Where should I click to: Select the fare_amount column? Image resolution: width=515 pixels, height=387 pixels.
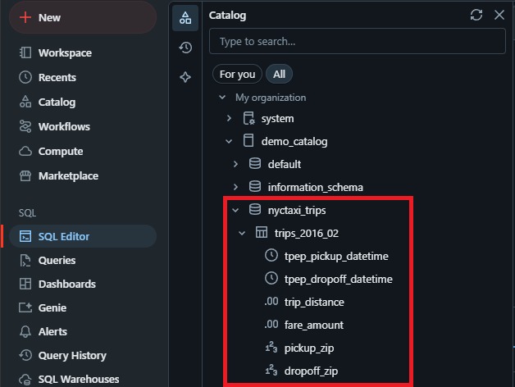[x=314, y=325]
